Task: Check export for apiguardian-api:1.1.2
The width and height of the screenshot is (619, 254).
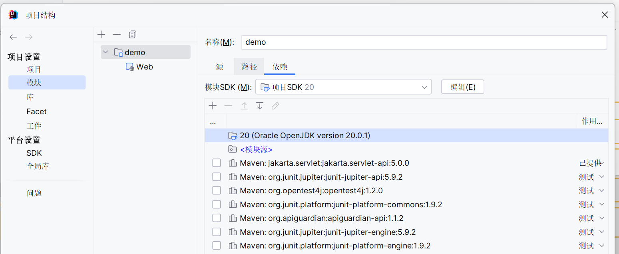Action: (x=217, y=218)
